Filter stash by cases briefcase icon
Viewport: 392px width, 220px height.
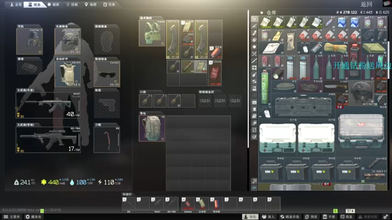[x=254, y=102]
